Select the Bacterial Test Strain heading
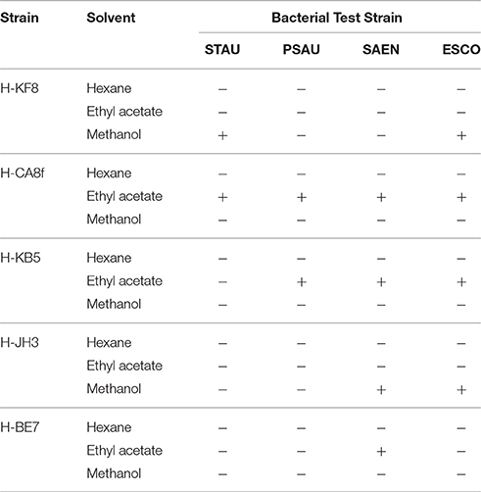Viewport: 481px width, 492px height. (x=337, y=18)
